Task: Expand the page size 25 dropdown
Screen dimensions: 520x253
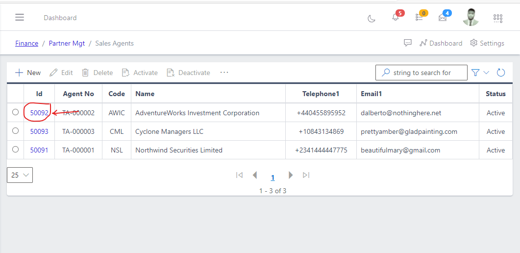Action: tap(20, 175)
